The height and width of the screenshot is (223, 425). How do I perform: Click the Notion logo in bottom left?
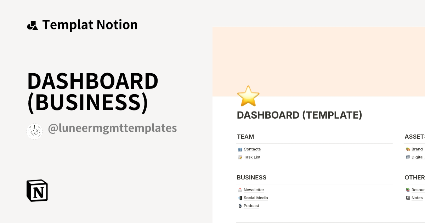(x=36, y=190)
